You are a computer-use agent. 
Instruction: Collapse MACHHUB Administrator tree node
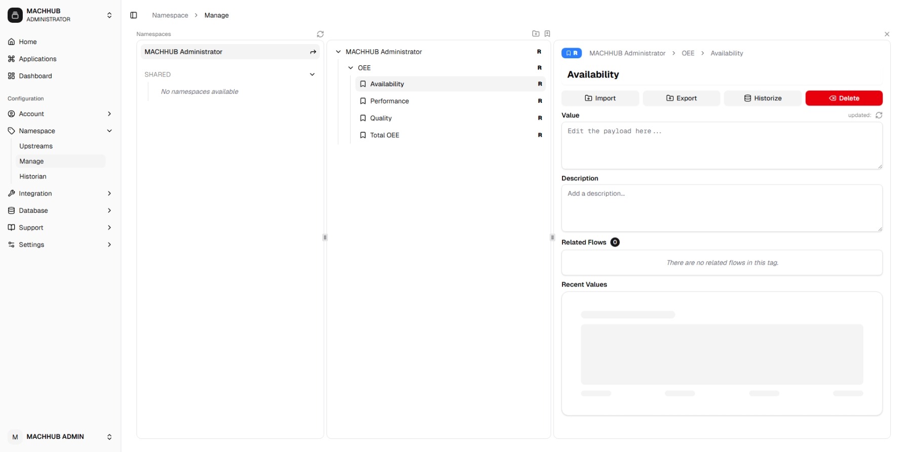338,52
